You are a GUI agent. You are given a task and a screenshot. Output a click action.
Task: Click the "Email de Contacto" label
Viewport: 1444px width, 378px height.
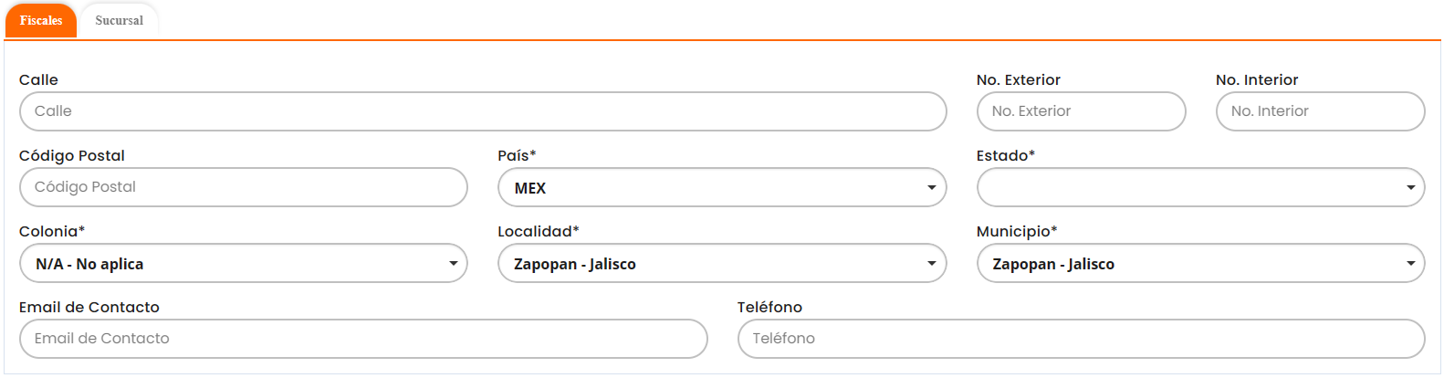coord(89,308)
